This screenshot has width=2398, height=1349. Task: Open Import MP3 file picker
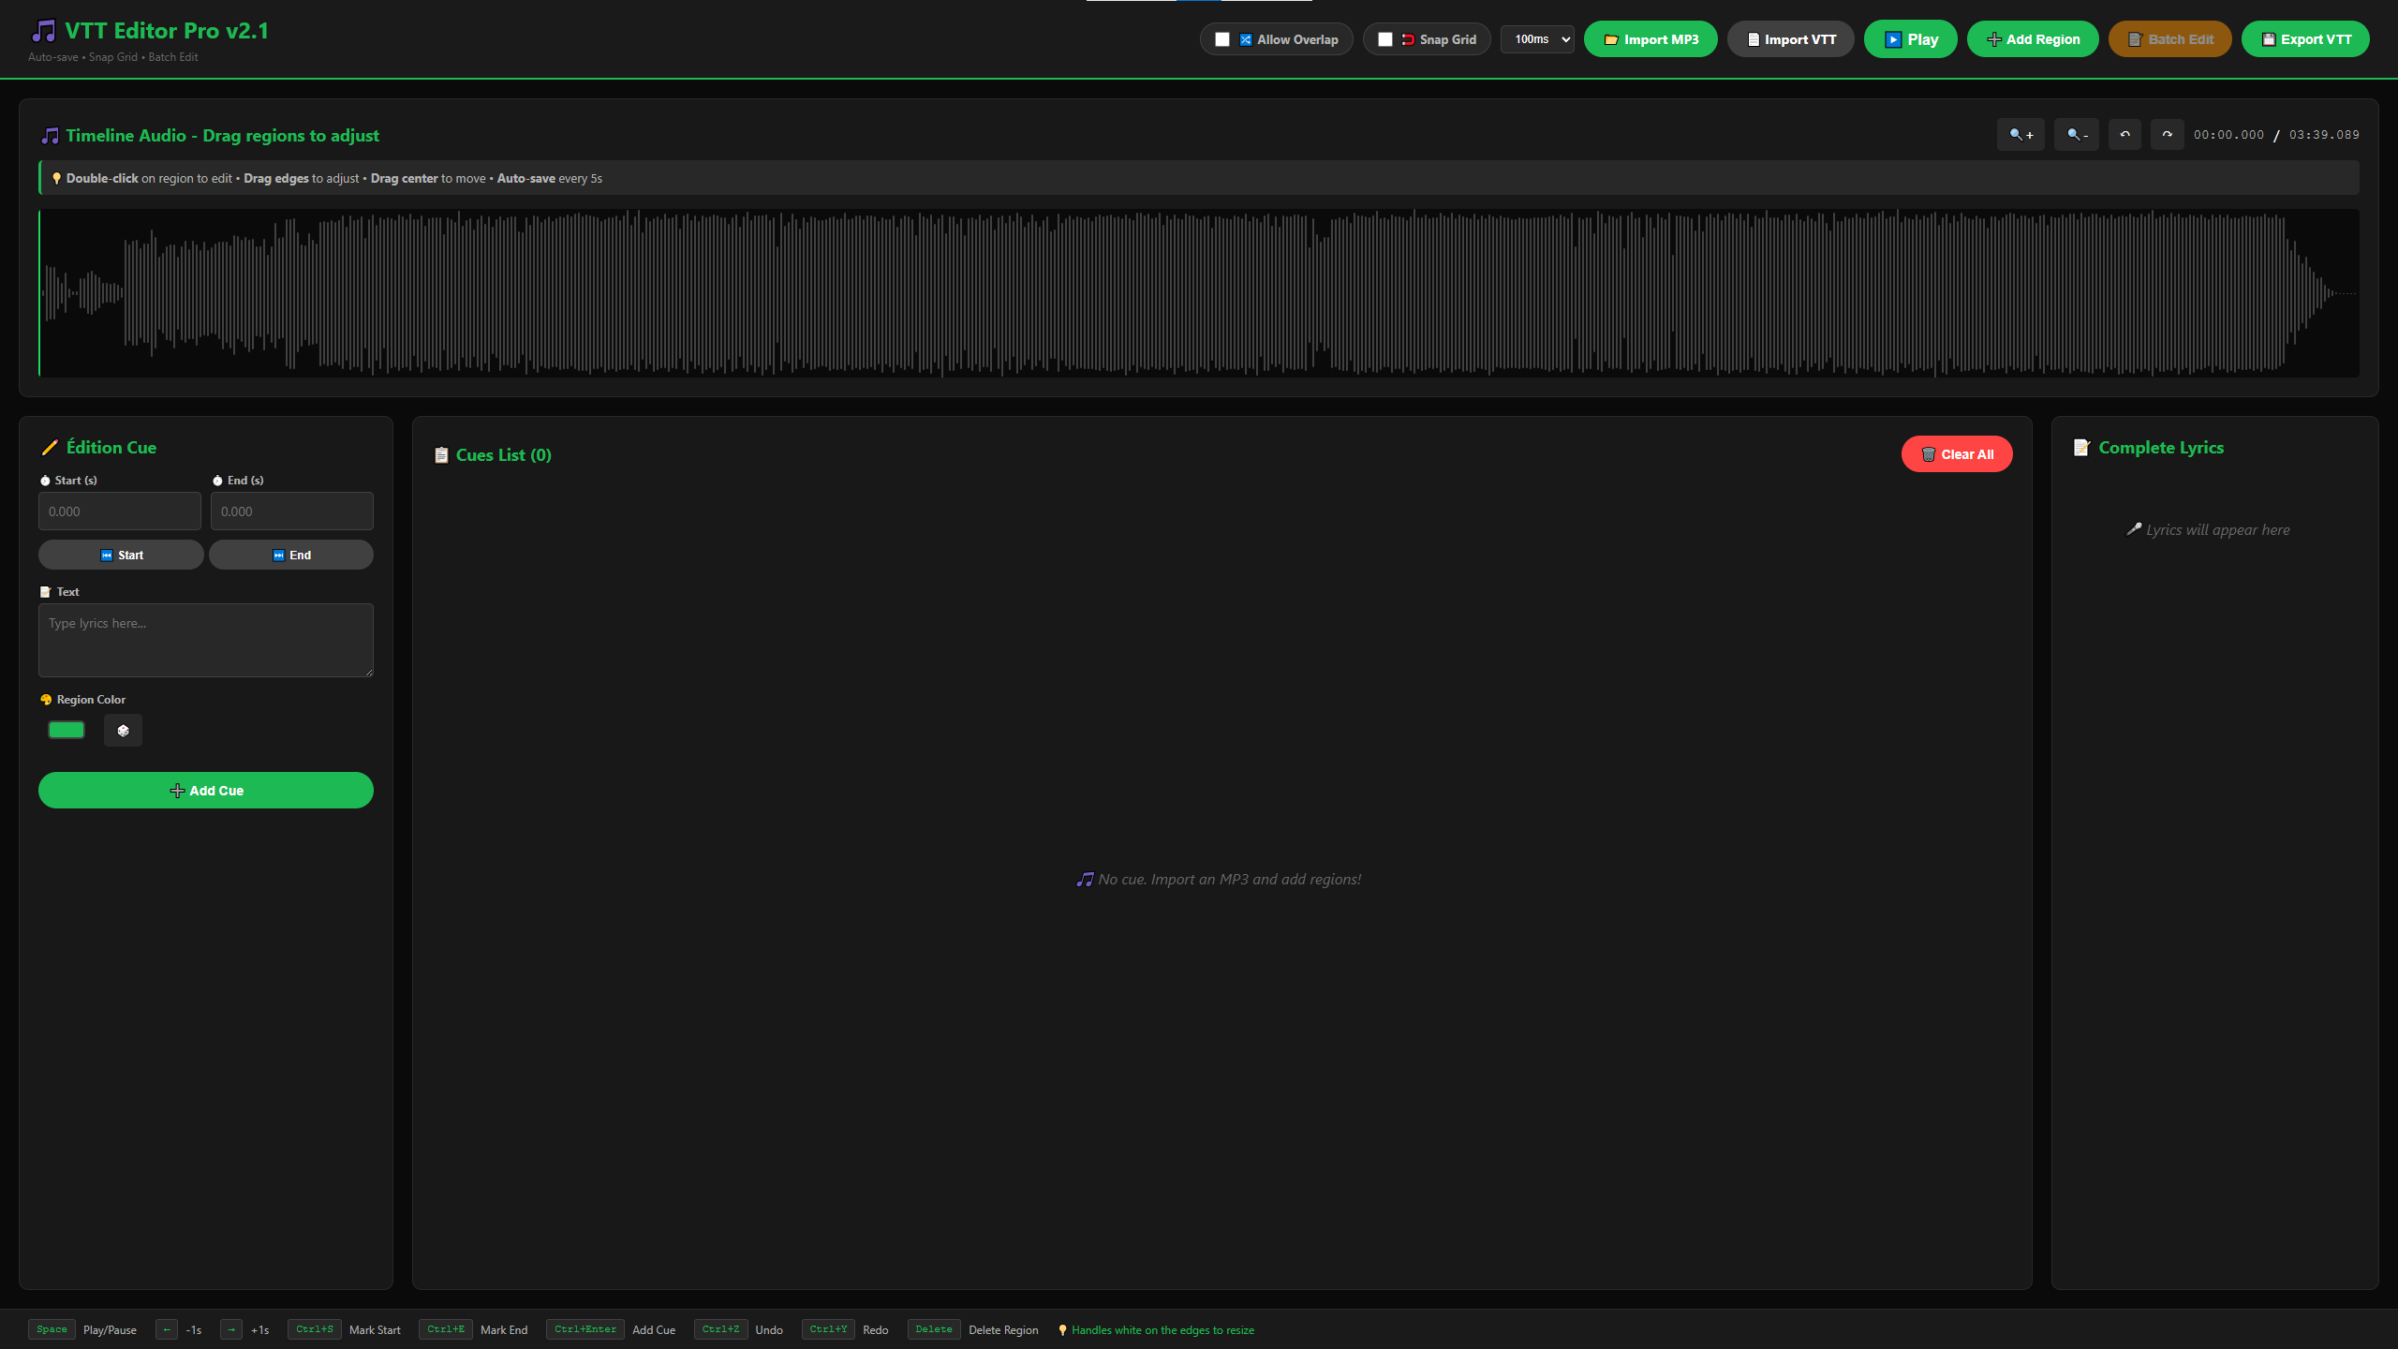1650,38
